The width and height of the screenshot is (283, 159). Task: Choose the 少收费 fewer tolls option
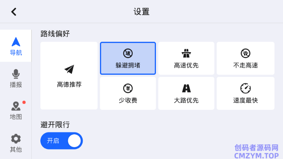pyautogui.click(x=128, y=93)
